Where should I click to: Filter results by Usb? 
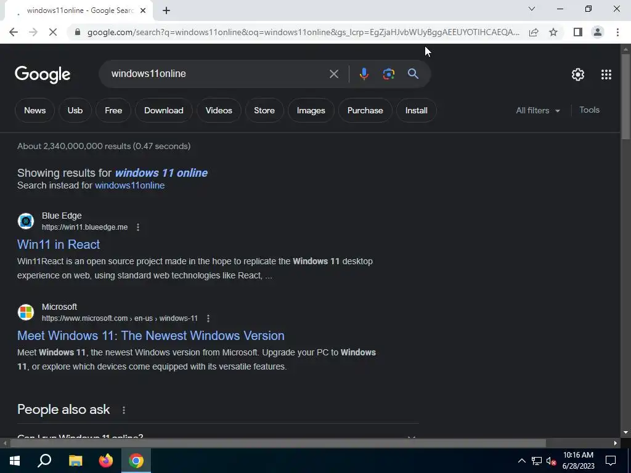point(75,110)
